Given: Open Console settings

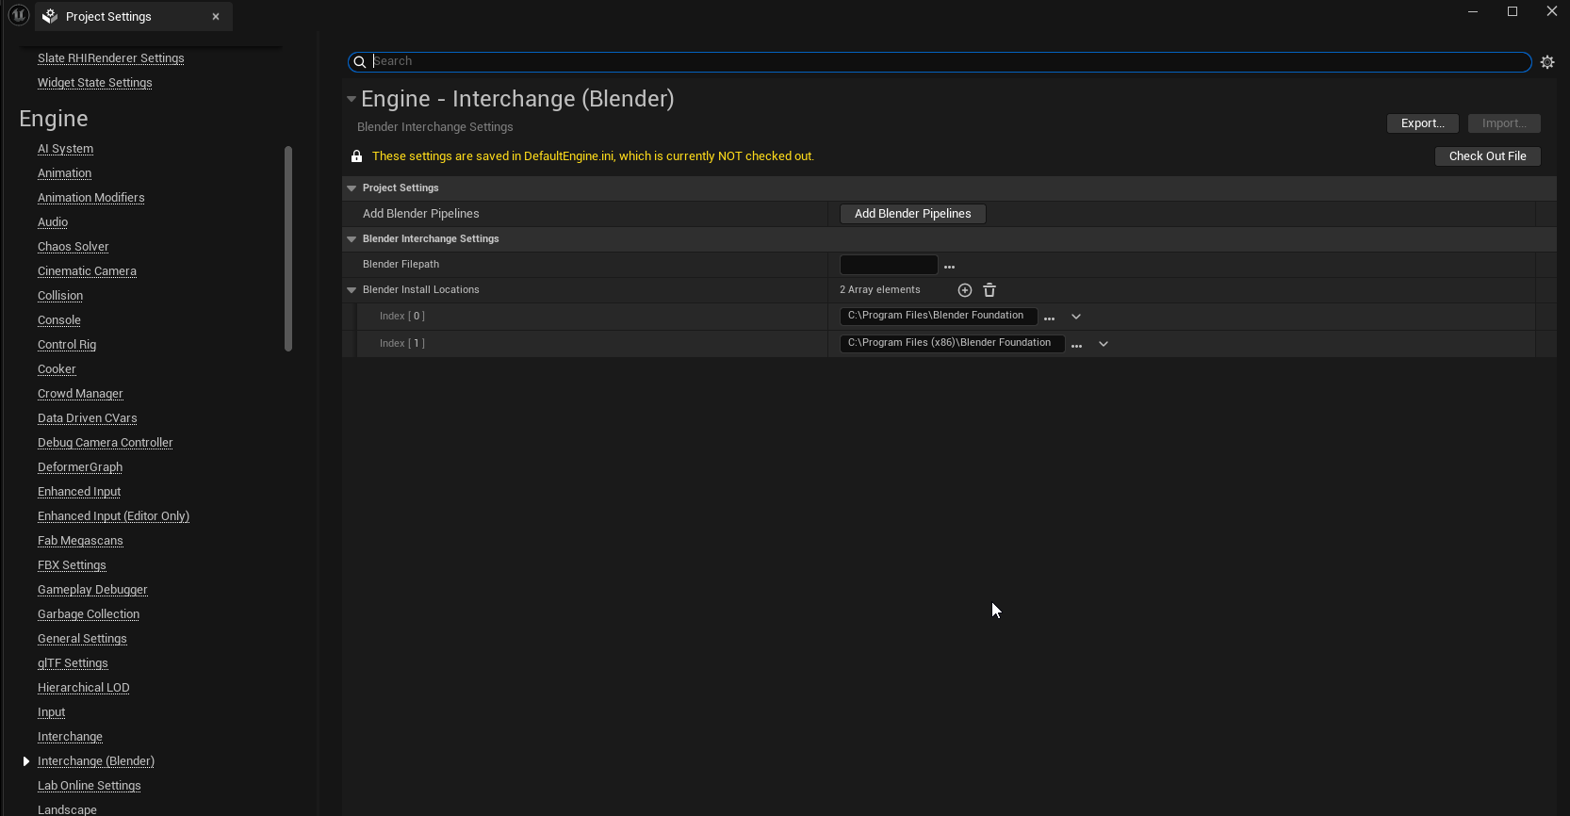Looking at the screenshot, I should coord(59,320).
